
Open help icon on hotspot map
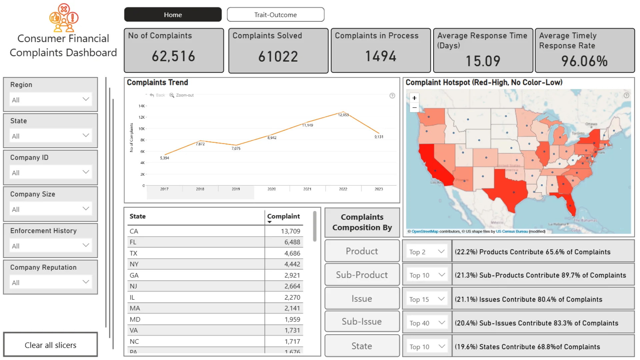pos(626,95)
